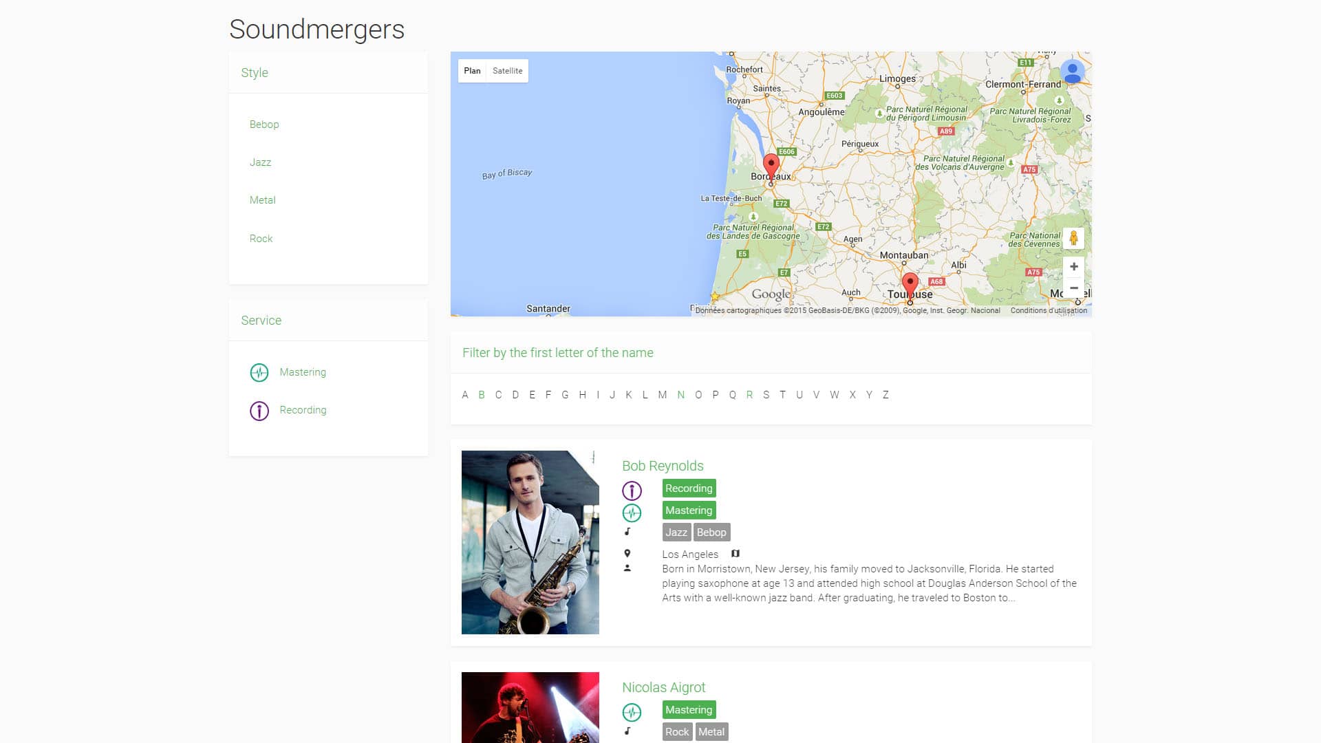Click the blue user profile icon on map
The width and height of the screenshot is (1321, 743).
(x=1072, y=72)
